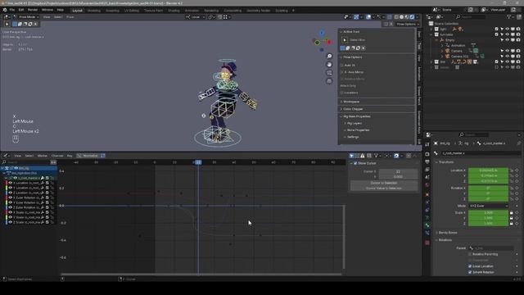Open the graph editor Marker menu
The image size is (524, 295).
click(x=43, y=156)
